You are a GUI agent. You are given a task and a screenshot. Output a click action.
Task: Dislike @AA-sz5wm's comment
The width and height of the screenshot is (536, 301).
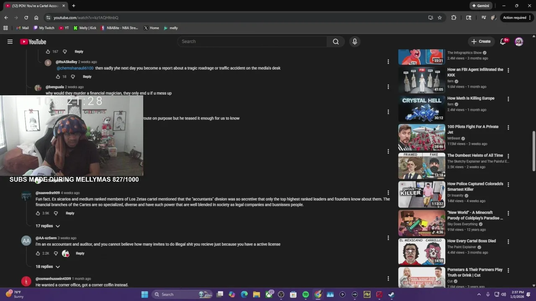(56, 253)
